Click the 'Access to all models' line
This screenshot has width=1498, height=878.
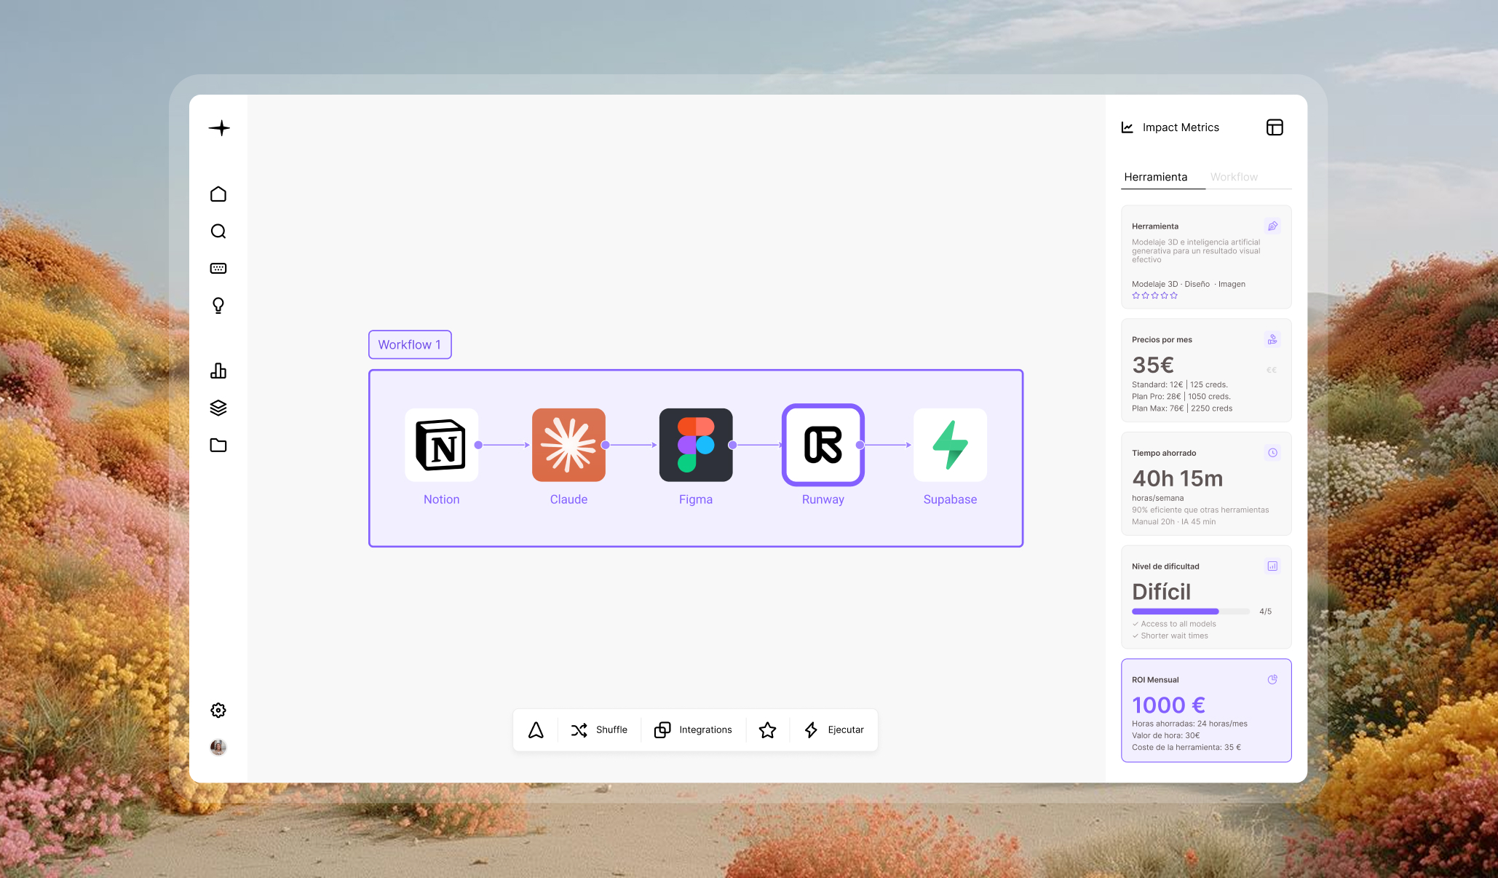coord(1174,624)
